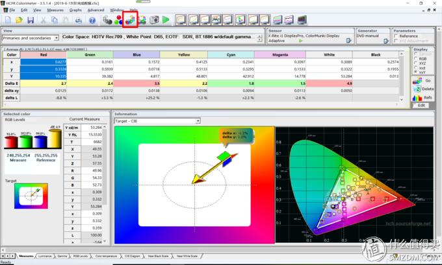Click the green play measure toolbar icon

(166, 21)
